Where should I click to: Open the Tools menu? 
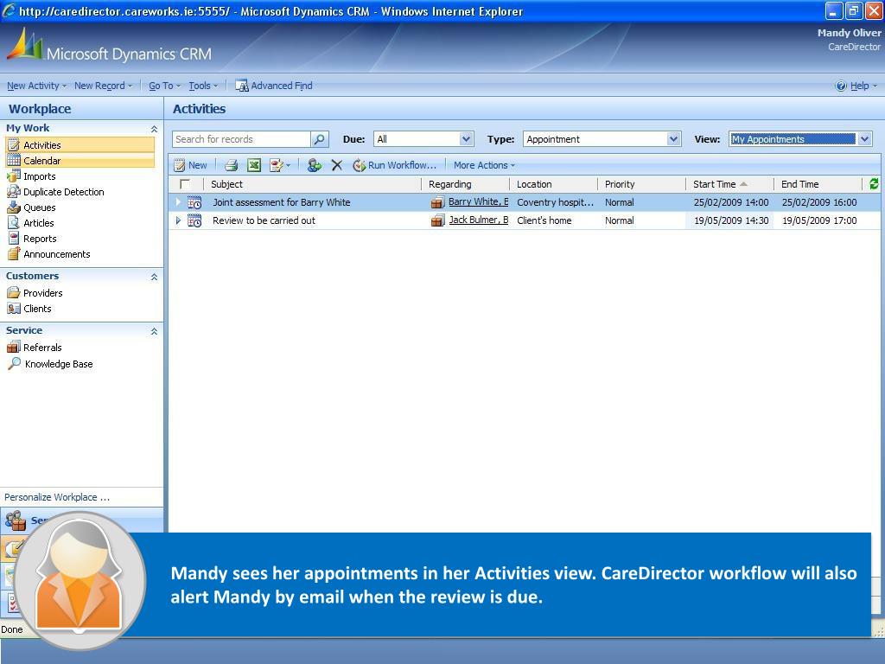202,86
